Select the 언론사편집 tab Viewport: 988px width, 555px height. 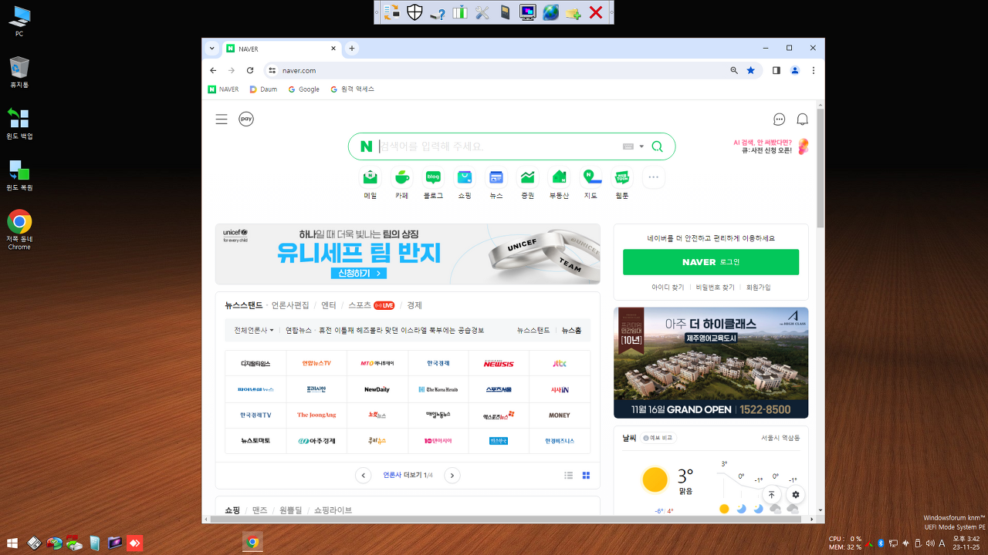[290, 305]
